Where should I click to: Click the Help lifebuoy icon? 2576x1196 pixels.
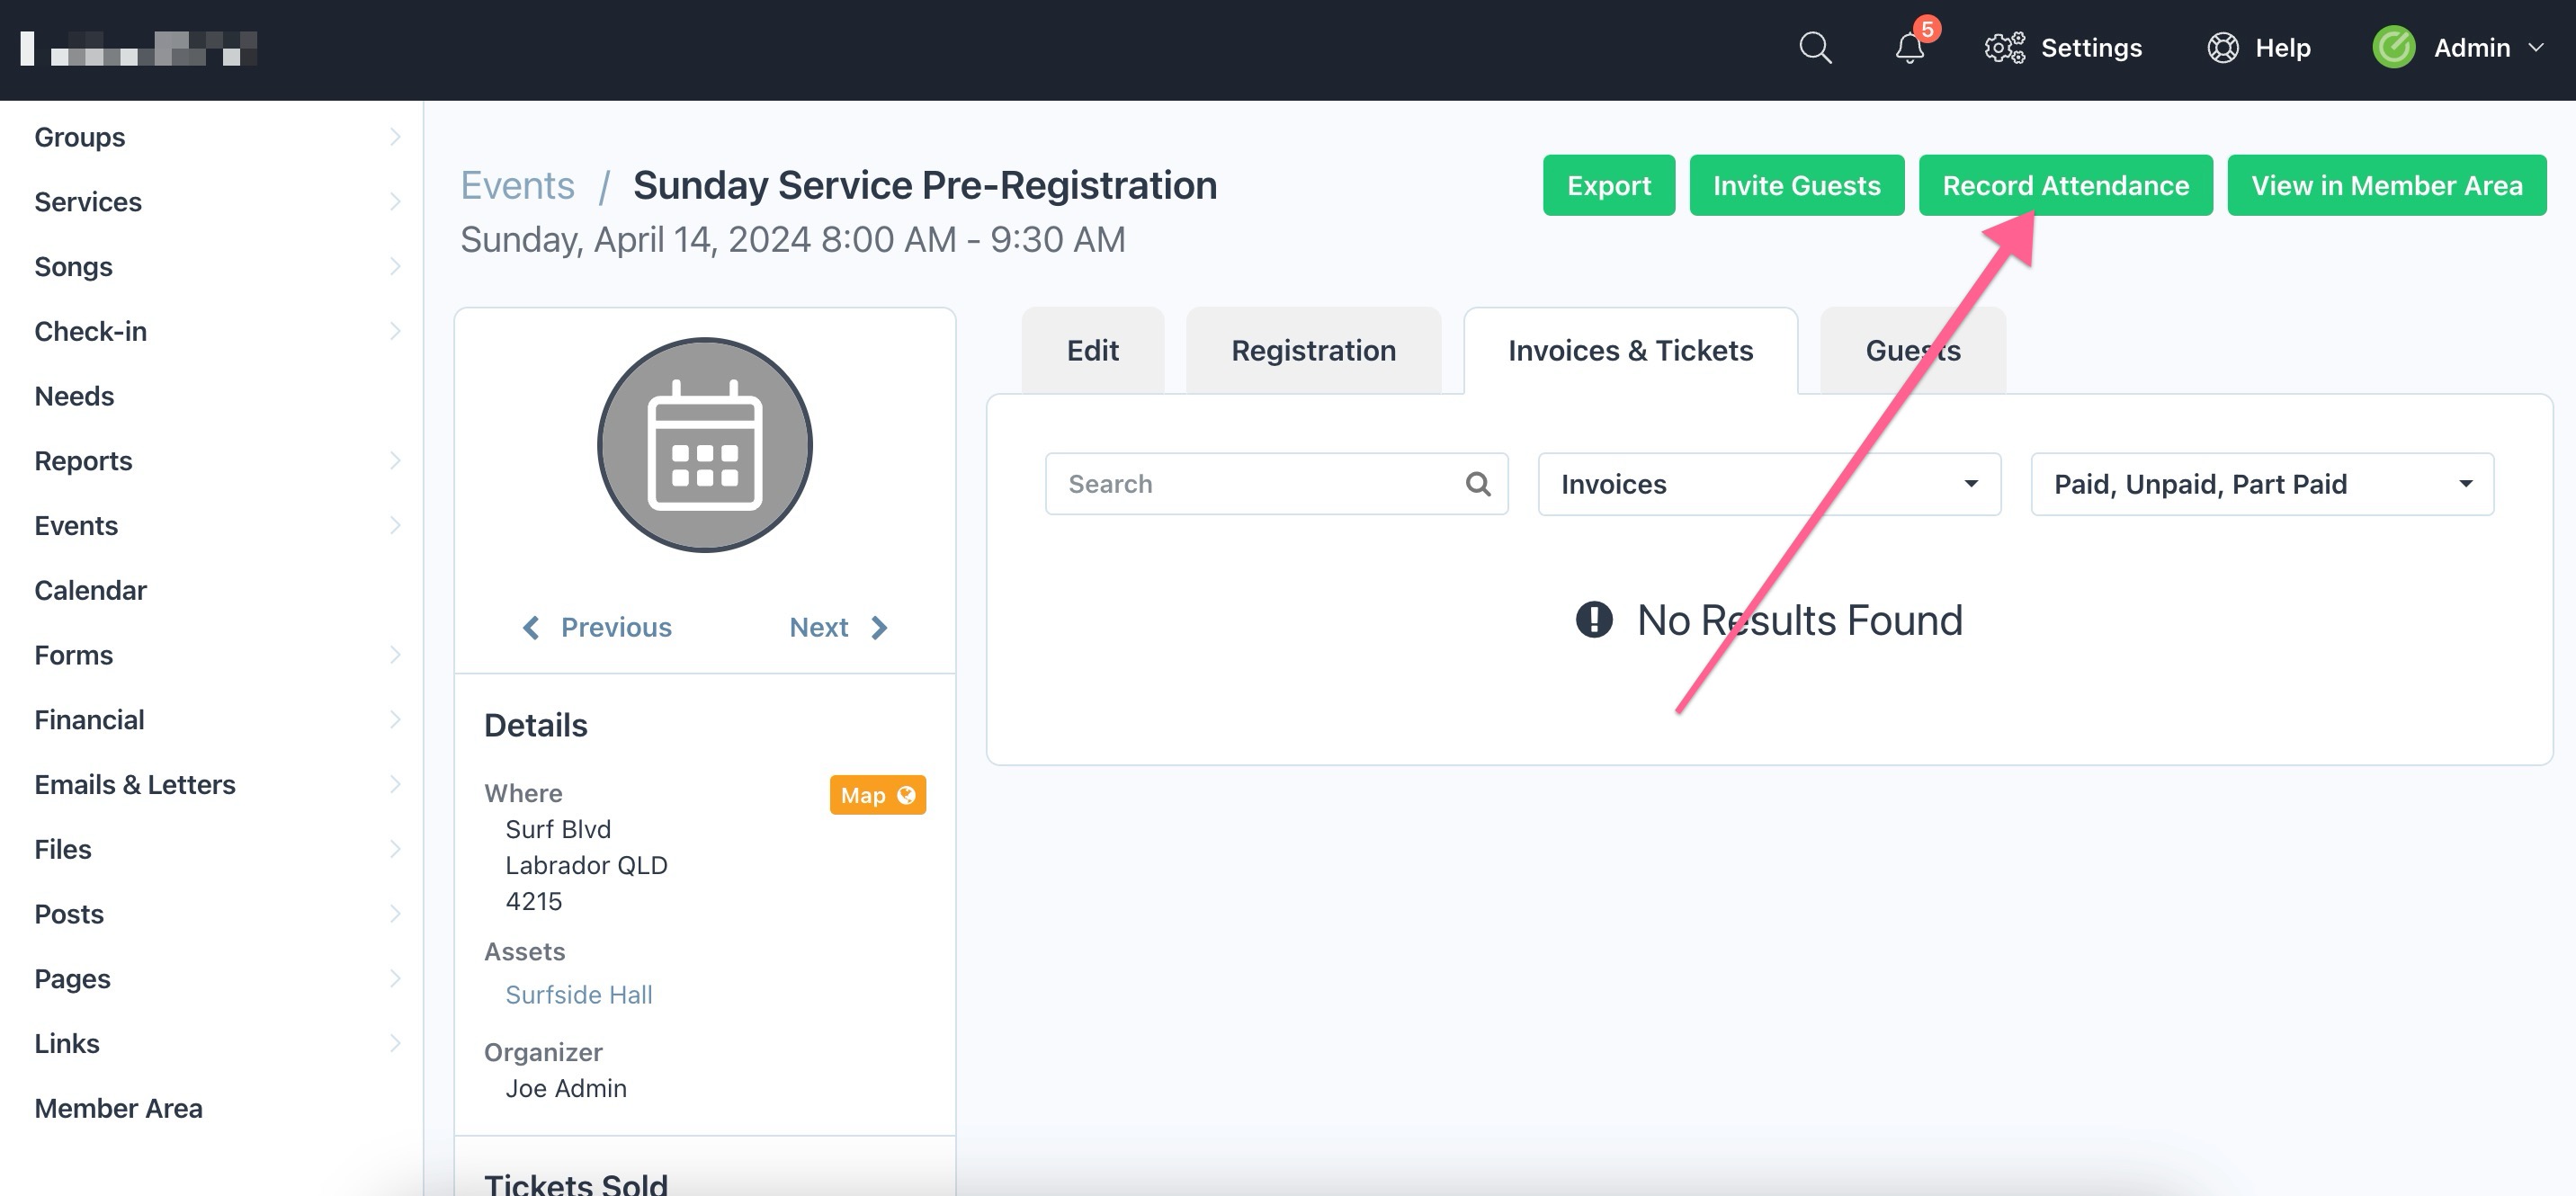coord(2222,47)
